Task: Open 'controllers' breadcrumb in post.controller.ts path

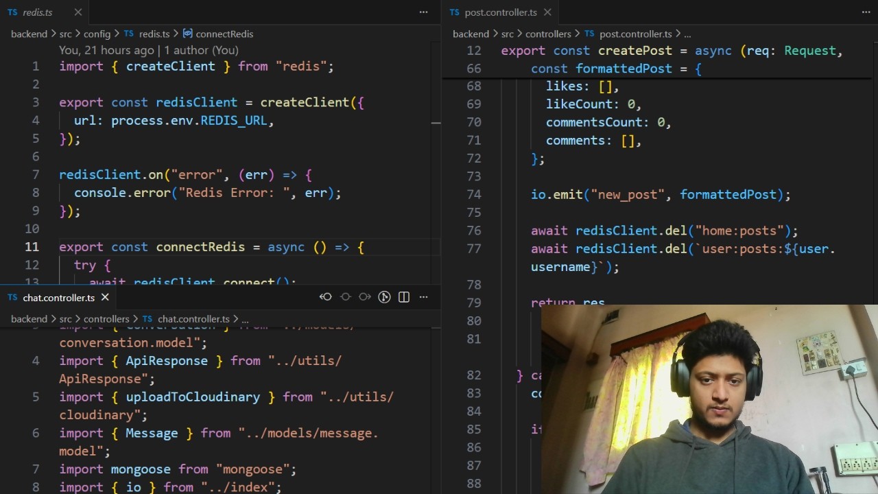Action: 548,34
